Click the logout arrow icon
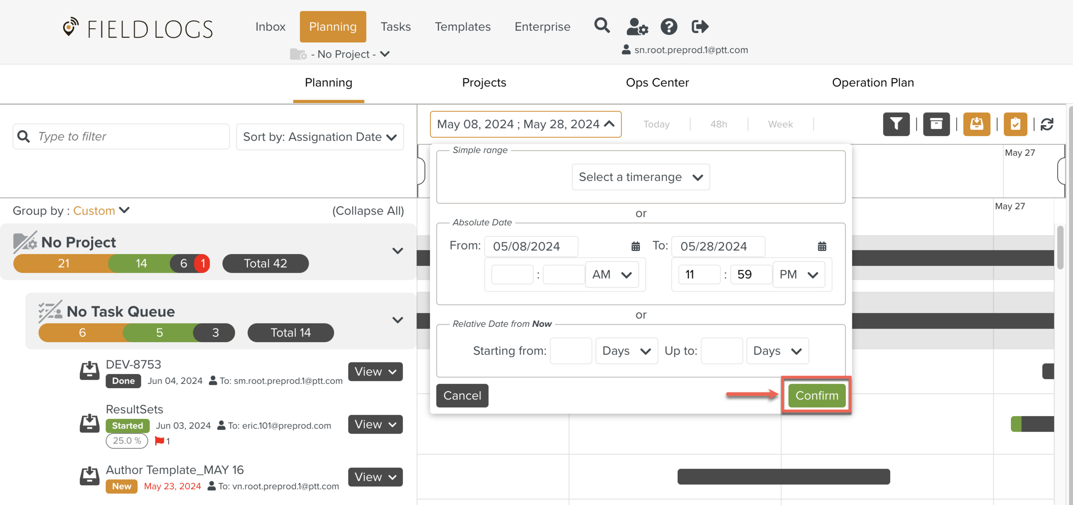The image size is (1073, 505). click(700, 27)
